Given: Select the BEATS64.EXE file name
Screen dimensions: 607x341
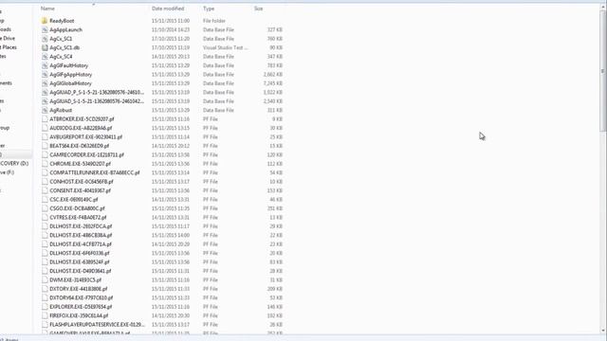Looking at the screenshot, I should [80, 146].
